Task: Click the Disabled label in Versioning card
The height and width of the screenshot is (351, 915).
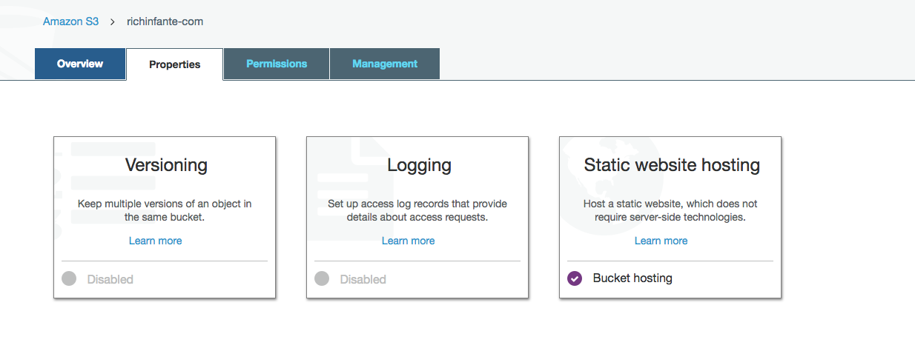Action: pos(110,279)
